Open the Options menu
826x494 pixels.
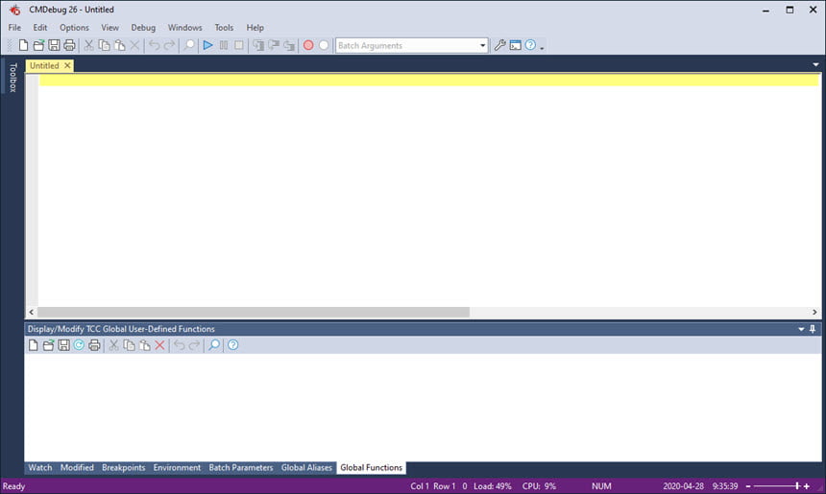point(74,28)
